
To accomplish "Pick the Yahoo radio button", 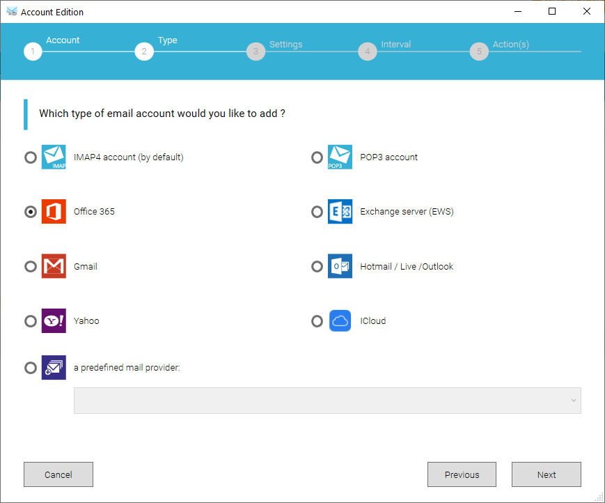I will tap(31, 321).
